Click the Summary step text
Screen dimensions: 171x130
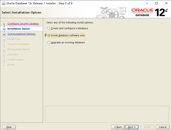click(x=13, y=54)
